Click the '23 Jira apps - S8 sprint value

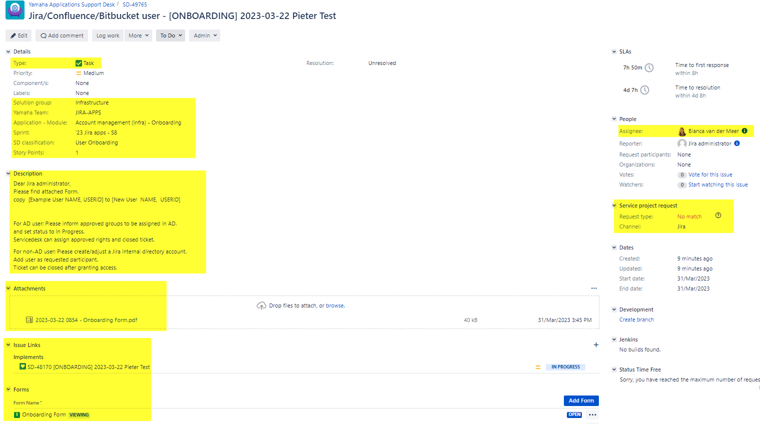(x=96, y=132)
